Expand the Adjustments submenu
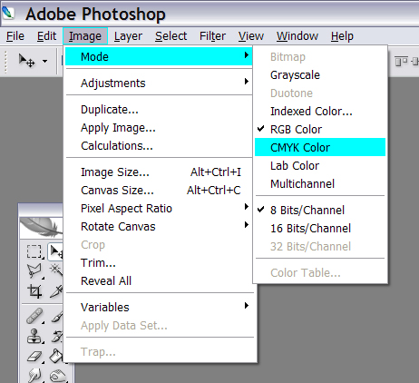The width and height of the screenshot is (419, 383). [x=159, y=83]
